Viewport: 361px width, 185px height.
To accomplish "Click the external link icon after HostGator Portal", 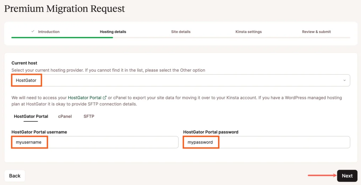I will pyautogui.click(x=104, y=98).
